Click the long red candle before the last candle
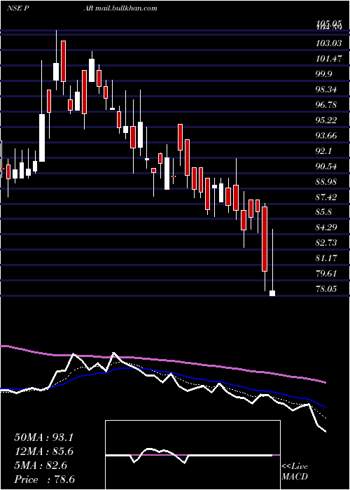350x490 pixels. [x=265, y=239]
